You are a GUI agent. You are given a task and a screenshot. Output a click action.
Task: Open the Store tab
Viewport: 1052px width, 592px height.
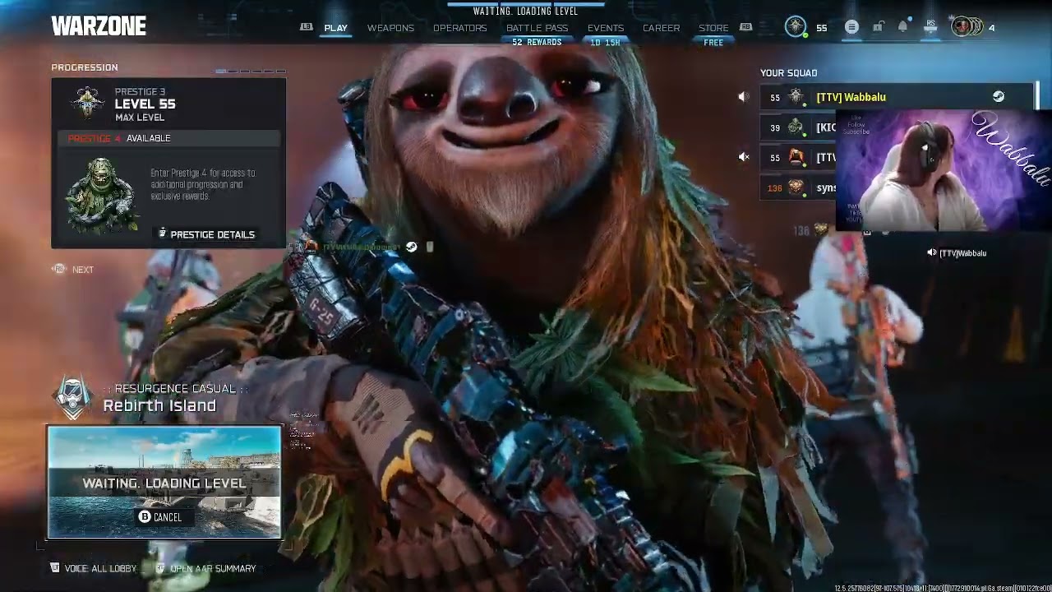[x=713, y=28]
